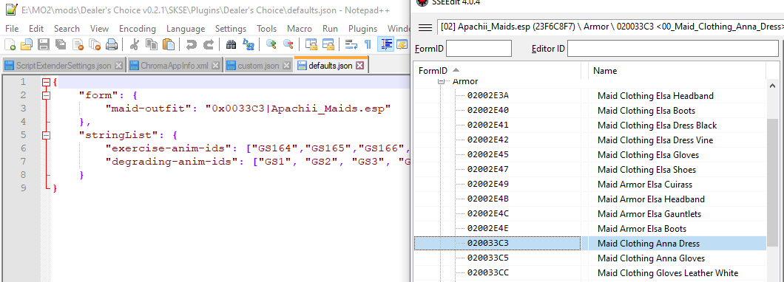Open the Settings menu
The width and height of the screenshot is (784, 282).
pos(231,29)
